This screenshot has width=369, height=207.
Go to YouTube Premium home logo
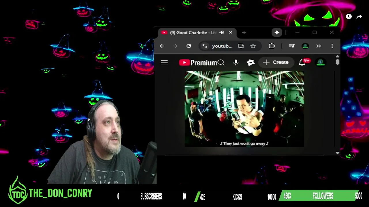tap(198, 63)
